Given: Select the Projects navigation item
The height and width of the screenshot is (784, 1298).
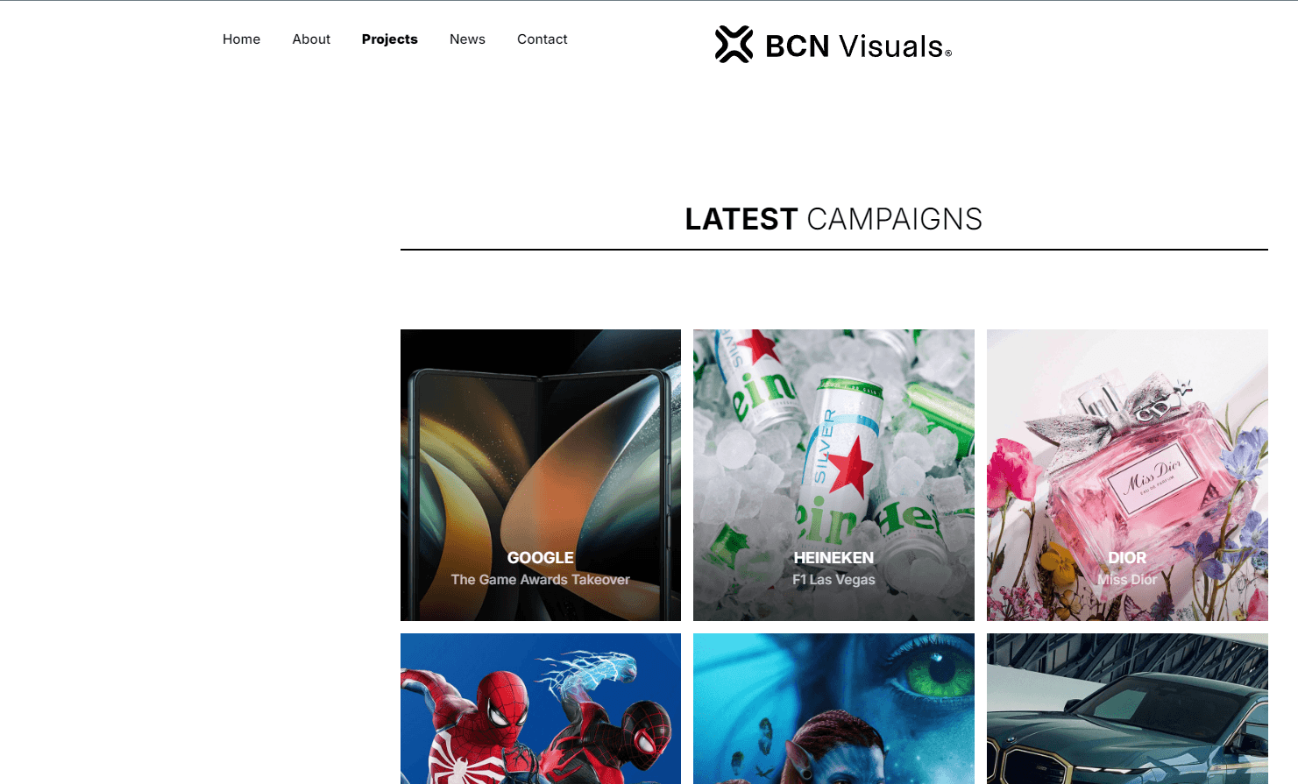Looking at the screenshot, I should point(389,39).
